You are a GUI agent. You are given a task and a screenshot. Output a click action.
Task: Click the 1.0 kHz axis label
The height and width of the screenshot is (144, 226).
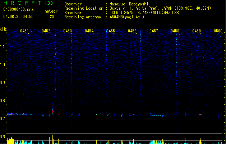[3, 65]
